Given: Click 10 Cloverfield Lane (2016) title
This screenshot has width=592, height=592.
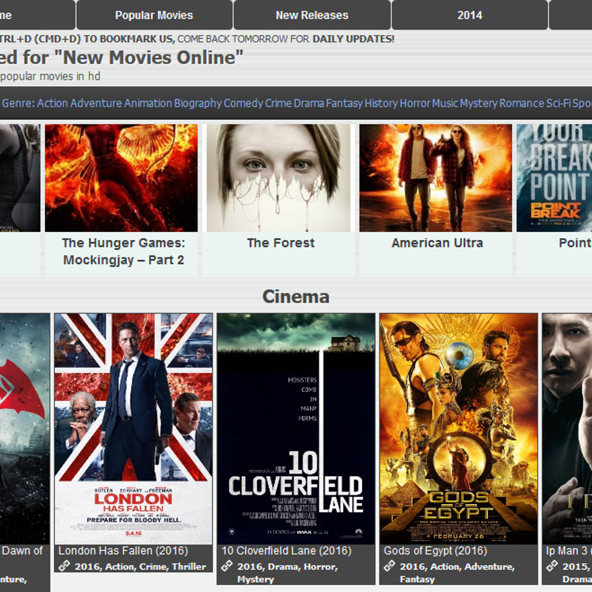Looking at the screenshot, I should pyautogui.click(x=286, y=551).
